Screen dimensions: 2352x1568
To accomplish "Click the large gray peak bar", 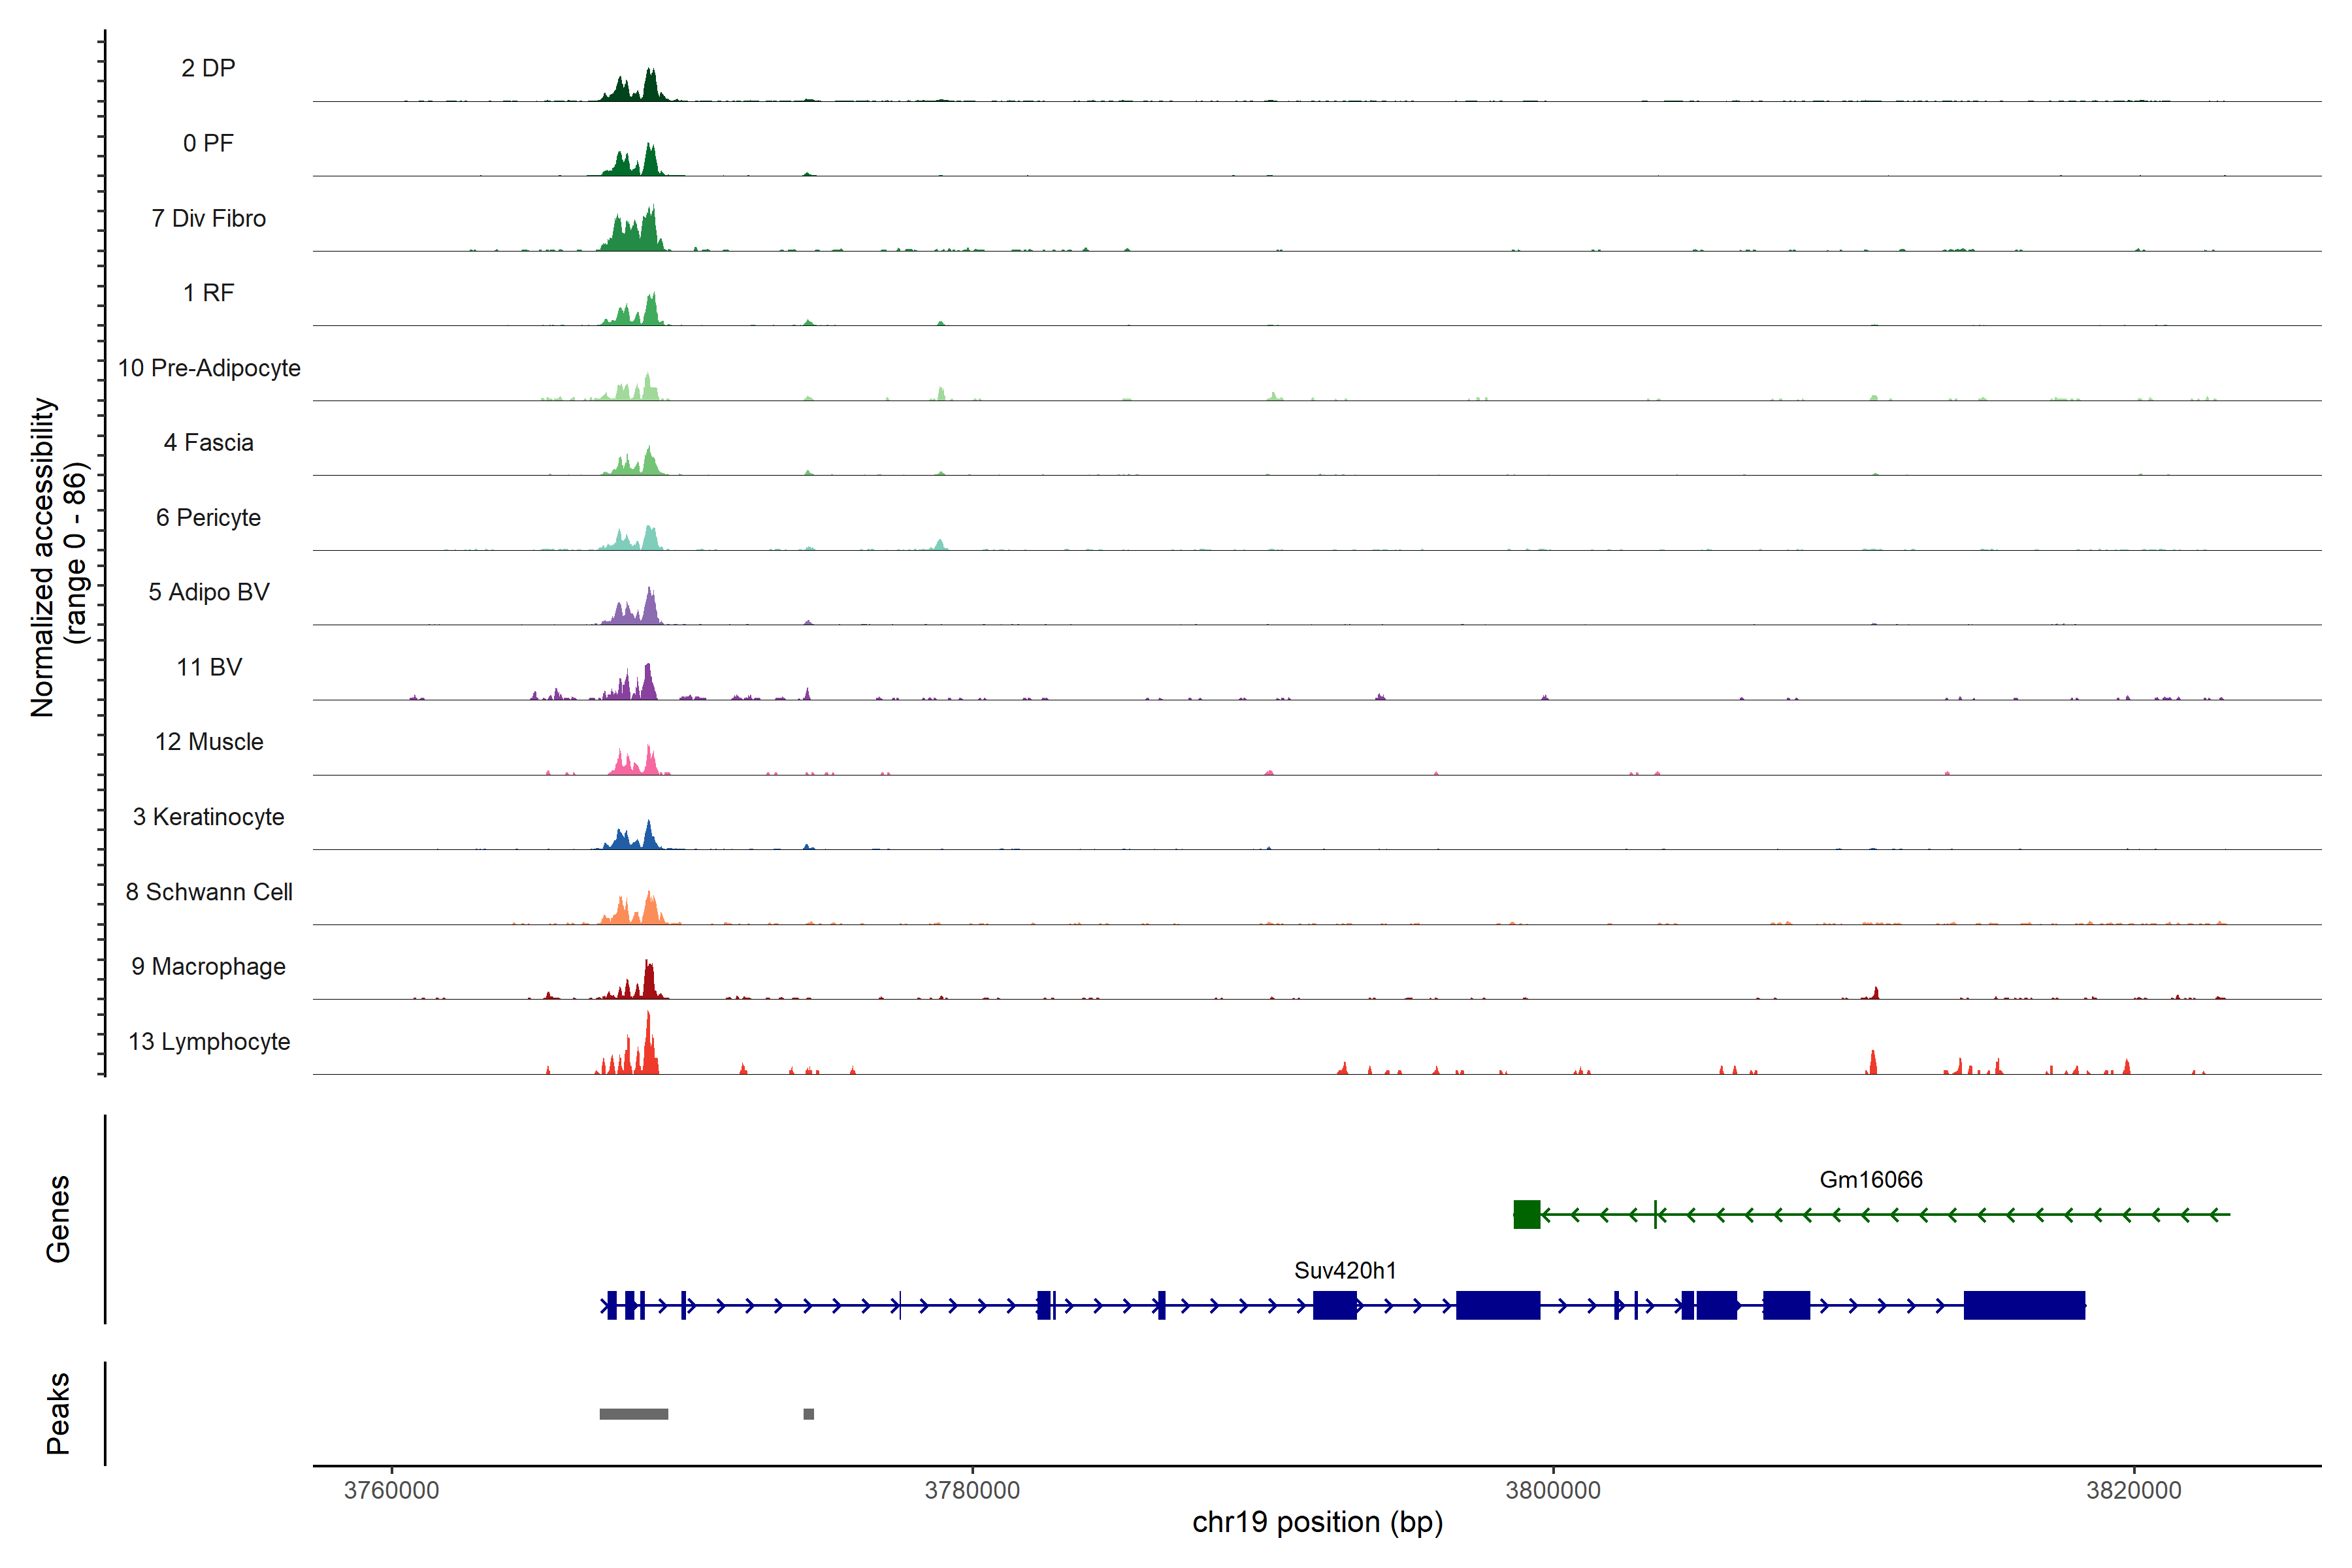I will [x=633, y=1414].
